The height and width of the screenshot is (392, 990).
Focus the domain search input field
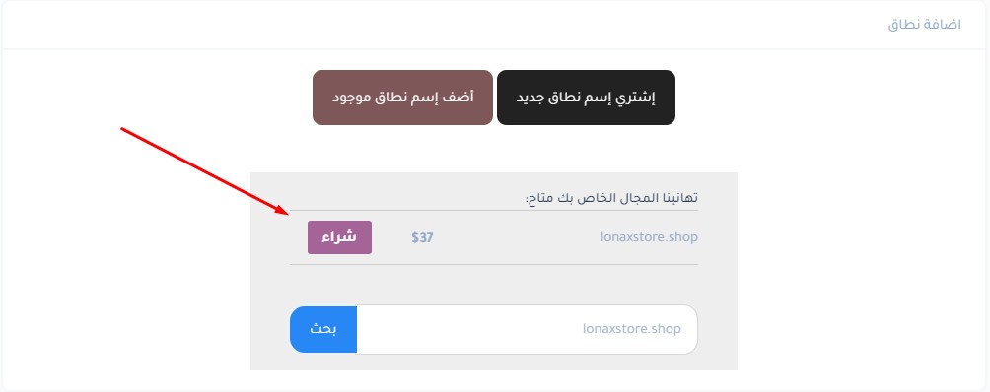pos(528,329)
